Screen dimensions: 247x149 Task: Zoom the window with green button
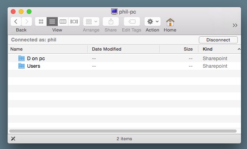click(x=29, y=12)
